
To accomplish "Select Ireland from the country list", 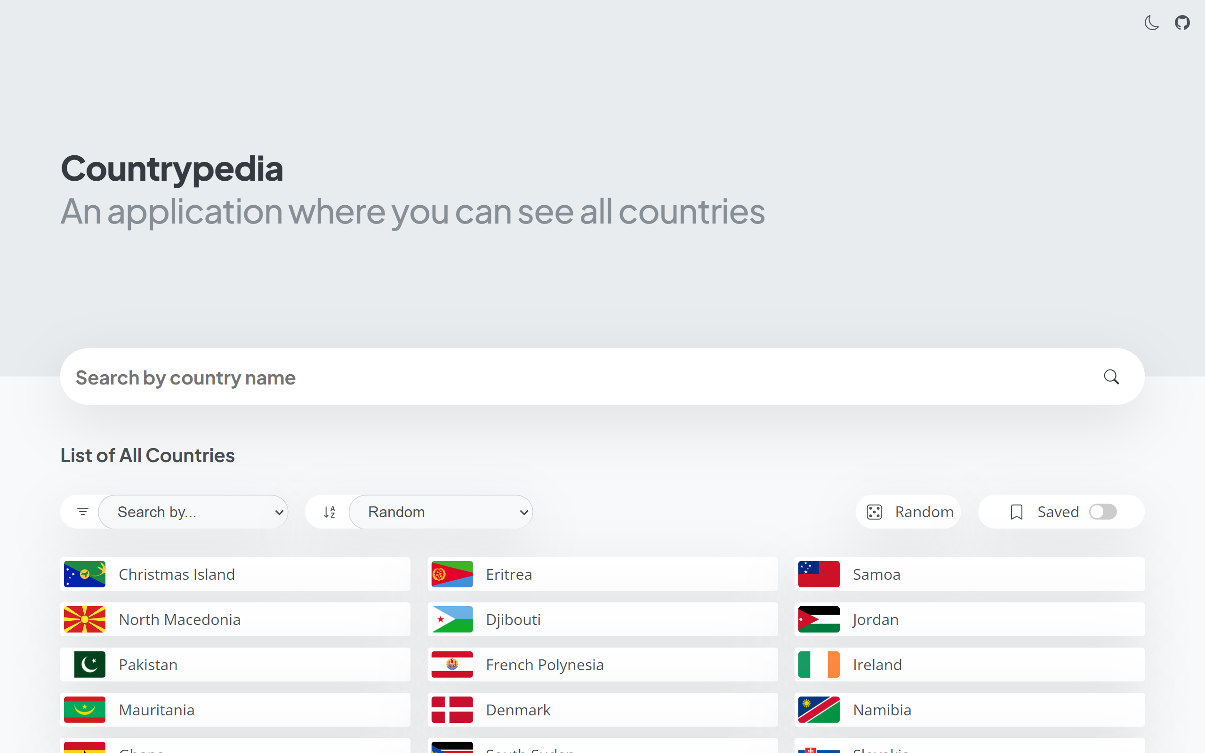I will 877,665.
